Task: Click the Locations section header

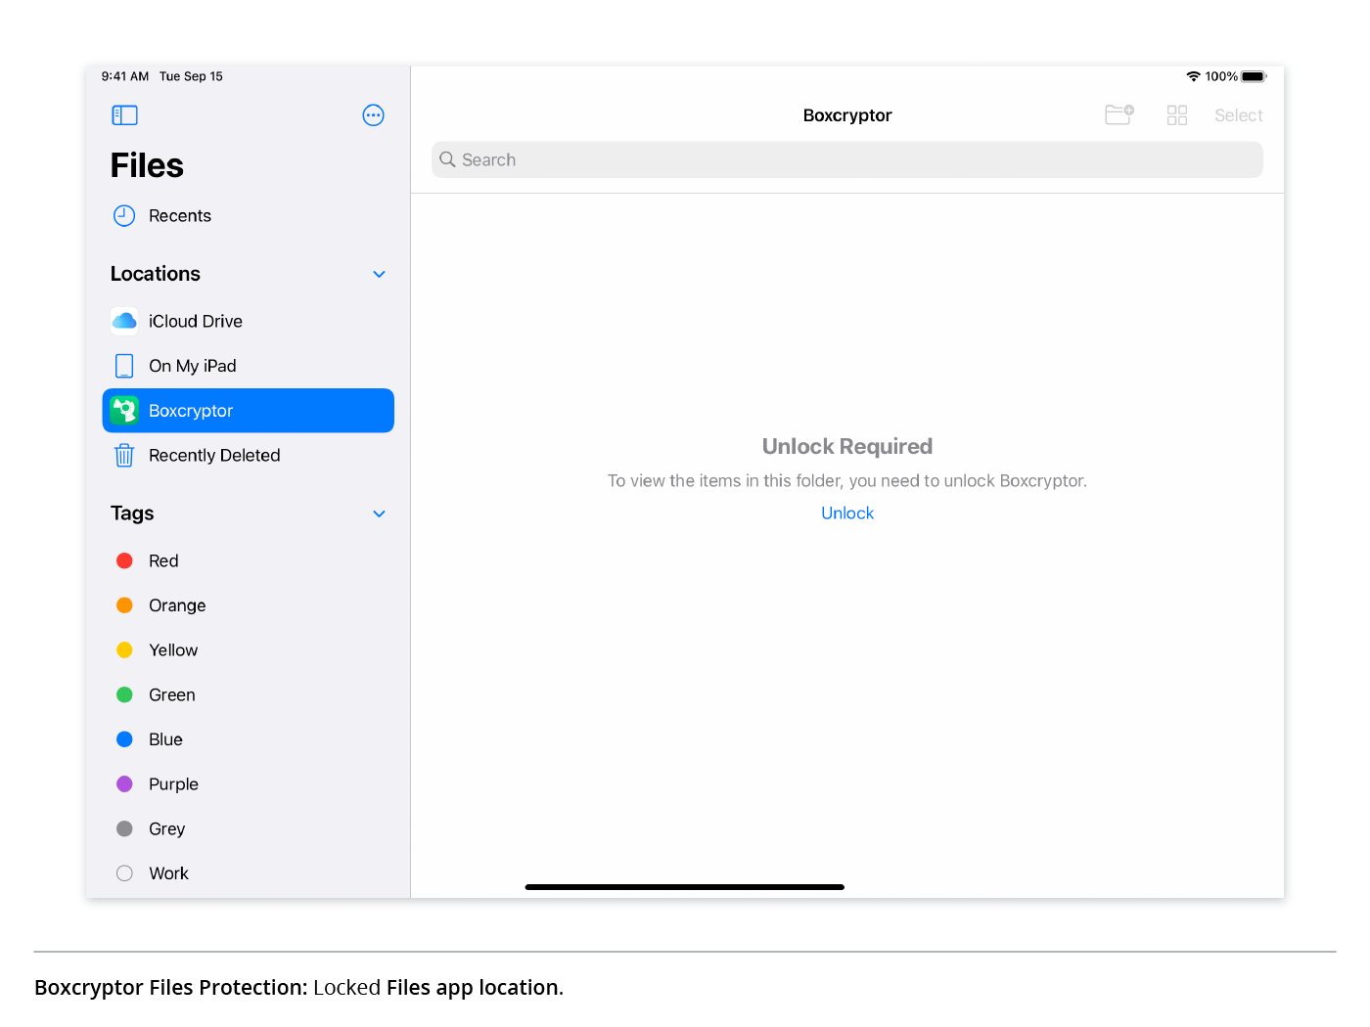Action: [156, 274]
